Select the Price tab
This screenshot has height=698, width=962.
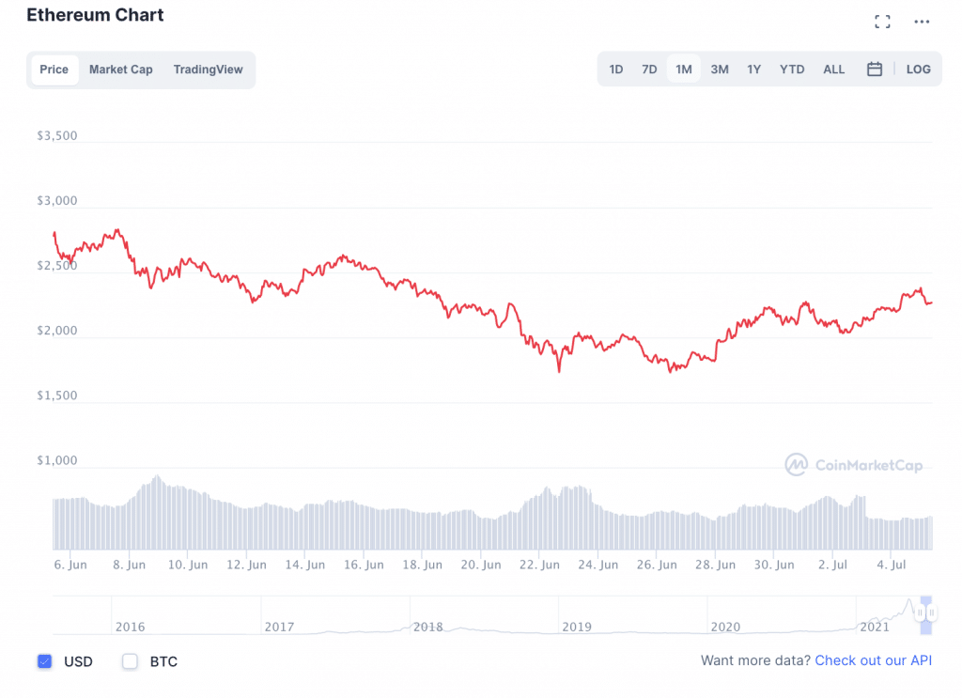[x=54, y=70]
